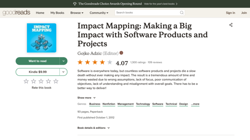The image size is (250, 140).
Task: Open the Impact Mapping cover thumbnail
Action: coord(42,38)
